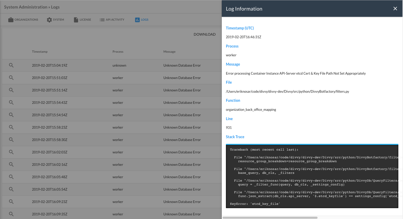The image size is (403, 219).
Task: Click the System Administration breadcrumb
Action: pos(26,7)
